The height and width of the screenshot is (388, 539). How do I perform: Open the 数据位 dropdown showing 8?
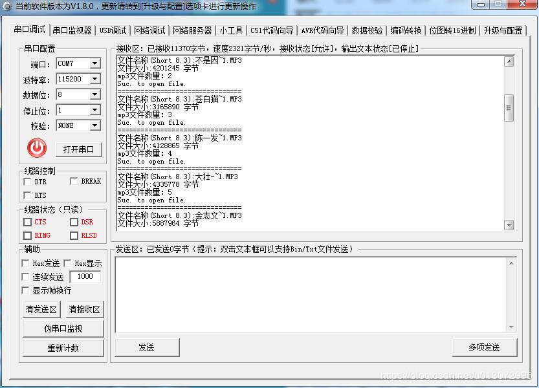[x=95, y=94]
